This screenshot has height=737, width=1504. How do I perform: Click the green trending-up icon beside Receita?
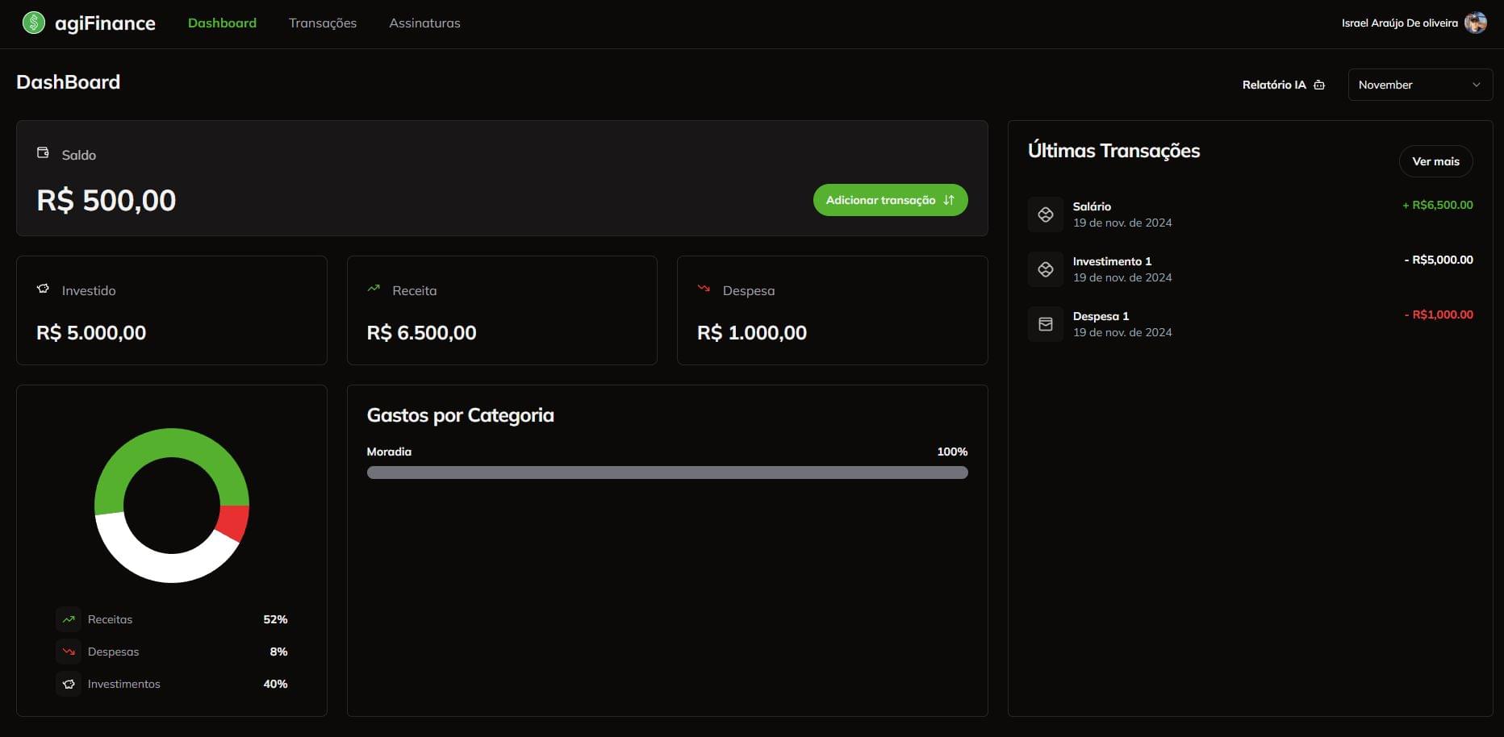click(x=374, y=289)
